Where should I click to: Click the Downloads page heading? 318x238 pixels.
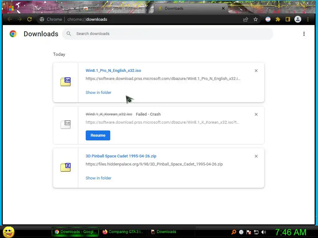tap(41, 34)
